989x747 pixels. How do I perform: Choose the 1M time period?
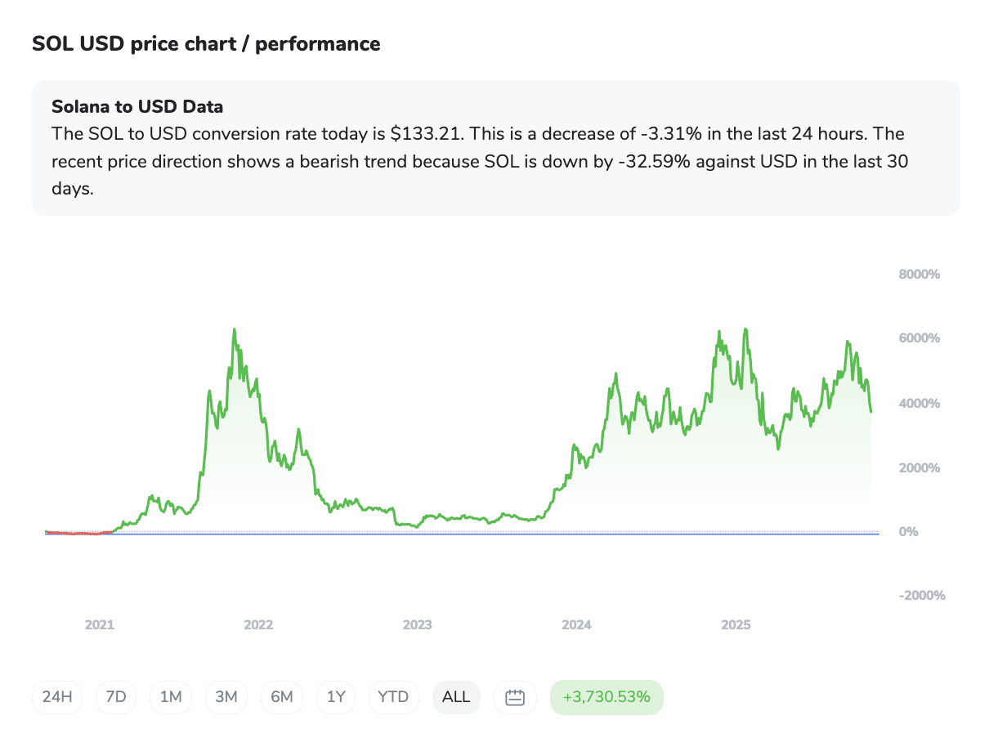171,697
